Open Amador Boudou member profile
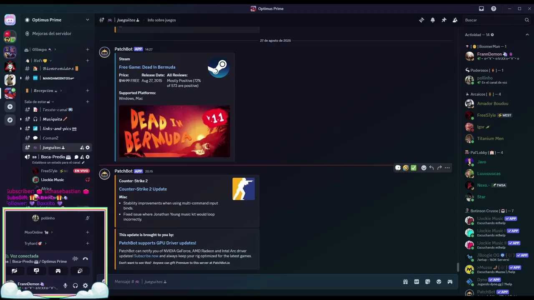The image size is (534, 300). click(x=497, y=103)
